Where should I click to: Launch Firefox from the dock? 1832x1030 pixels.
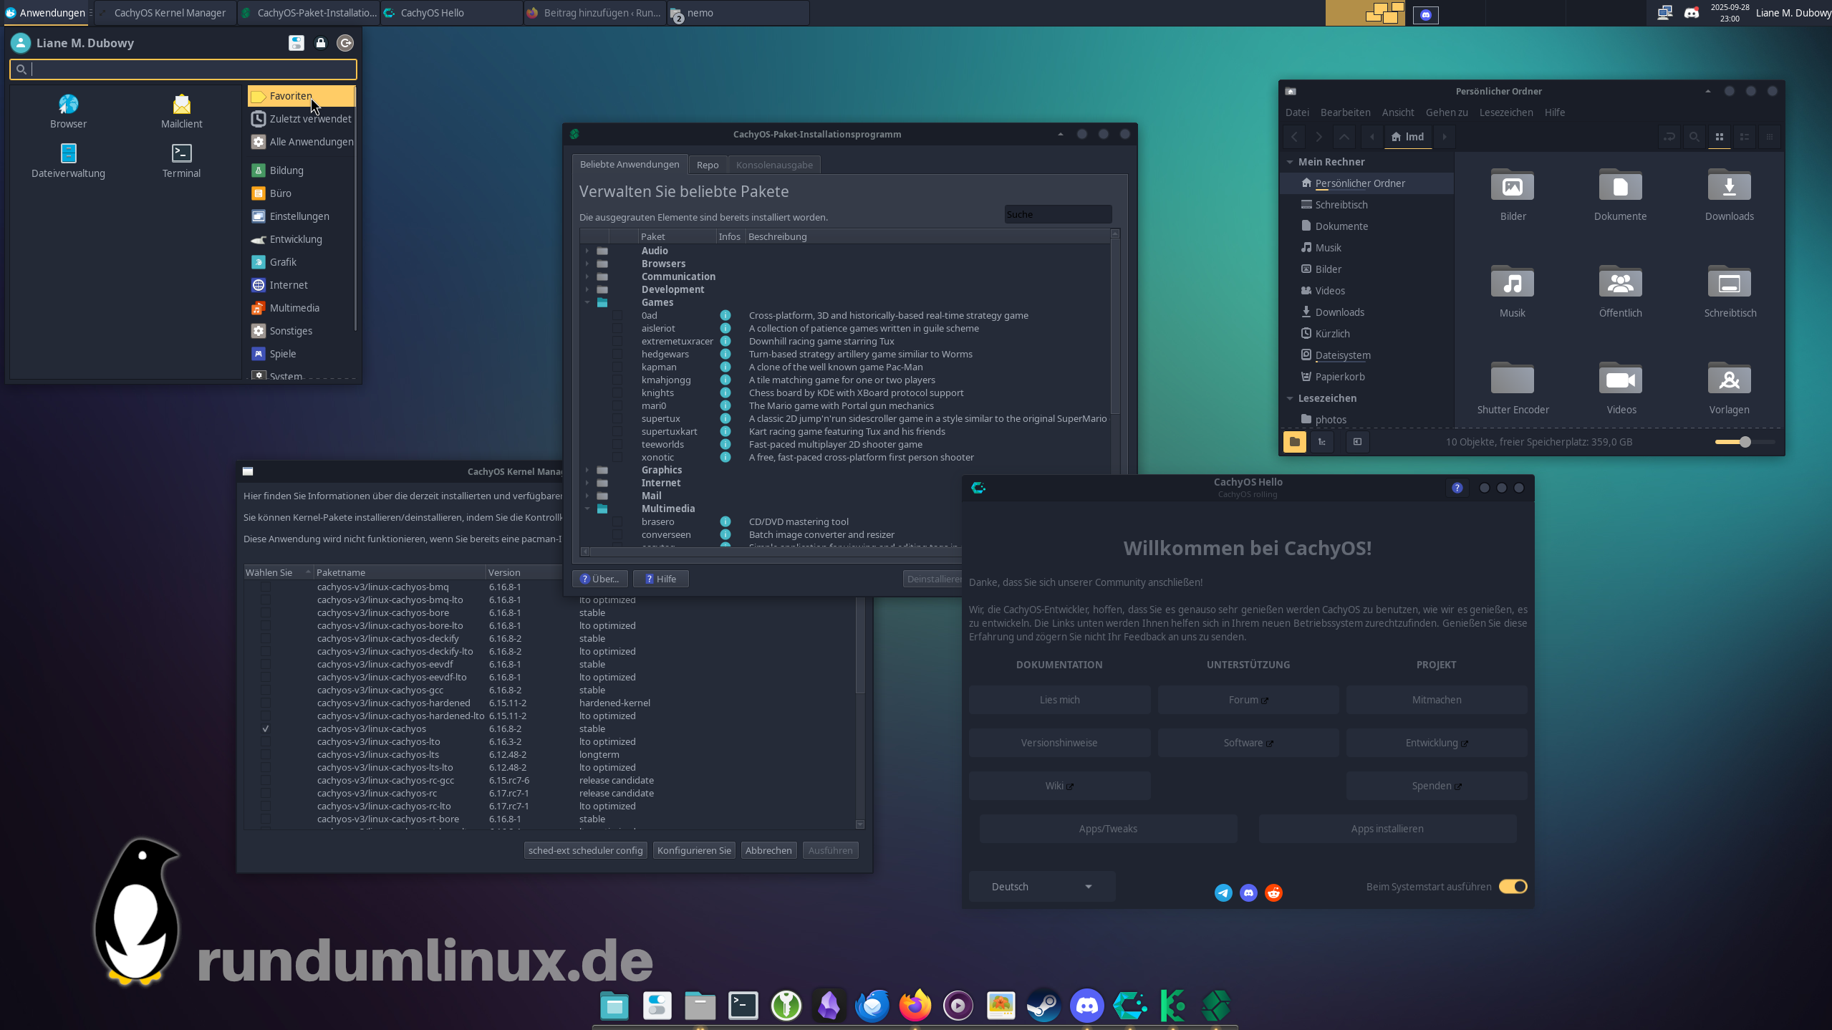point(915,1006)
